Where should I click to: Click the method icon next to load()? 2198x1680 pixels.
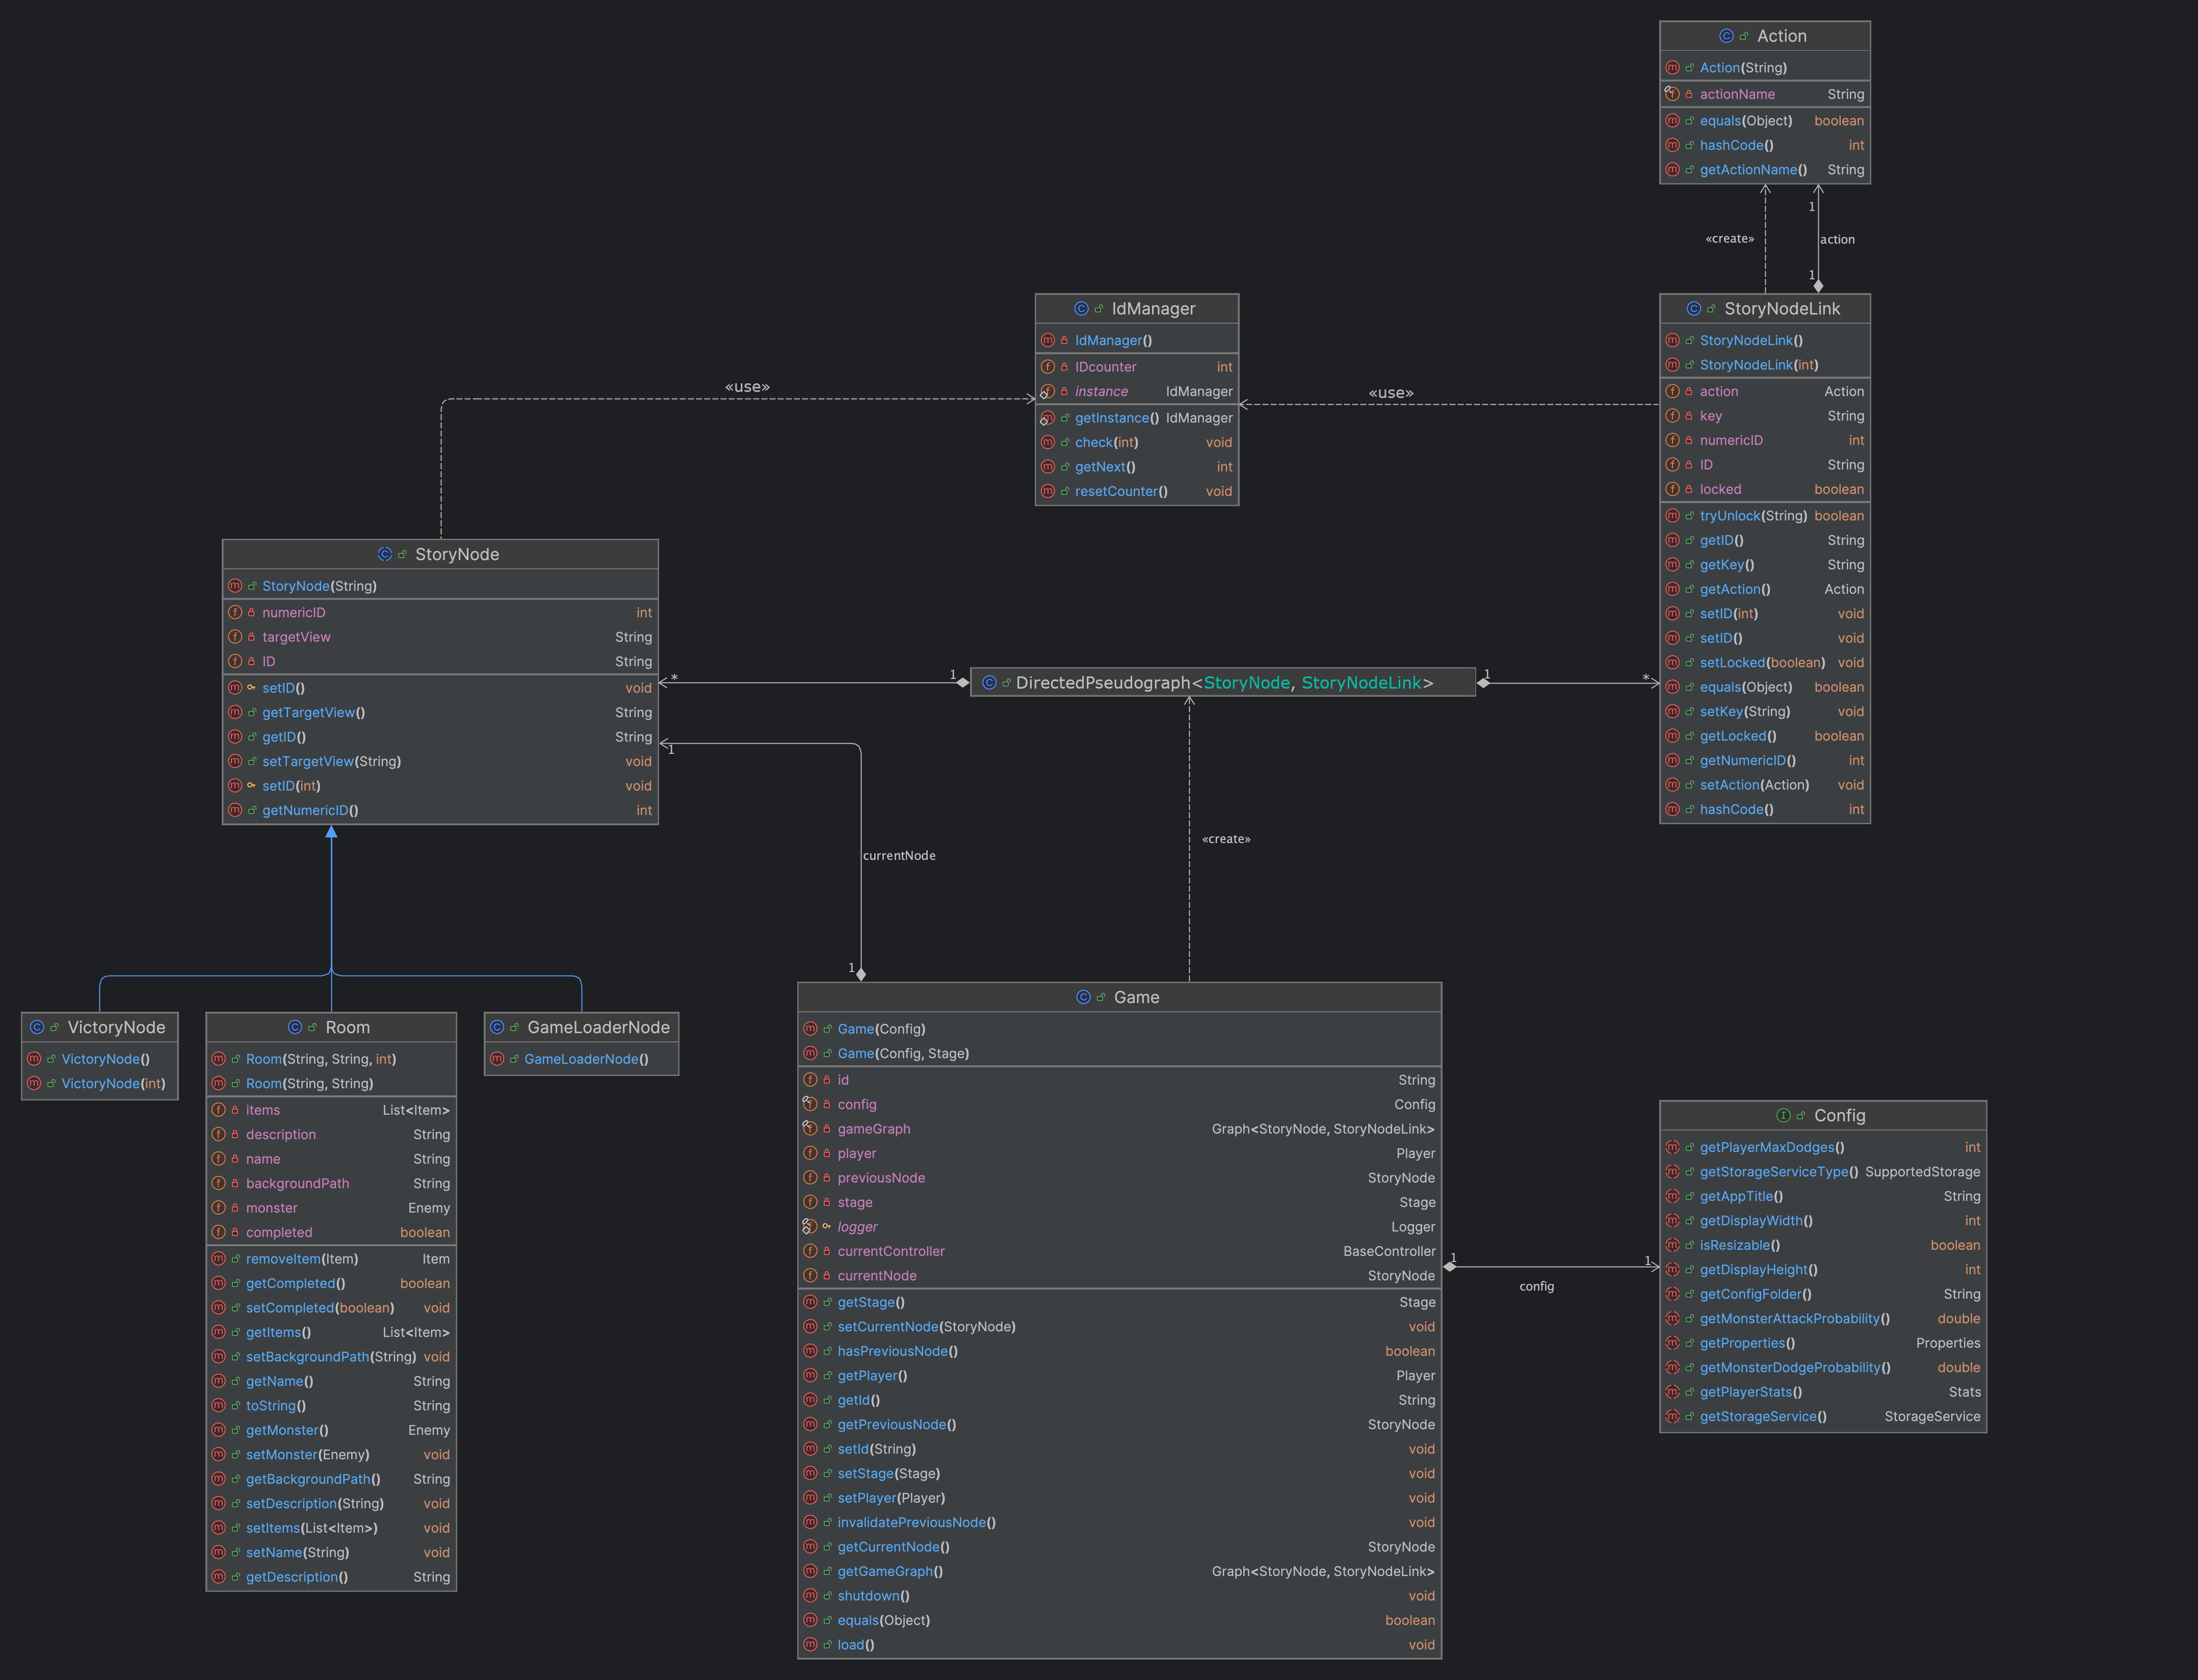(810, 1645)
